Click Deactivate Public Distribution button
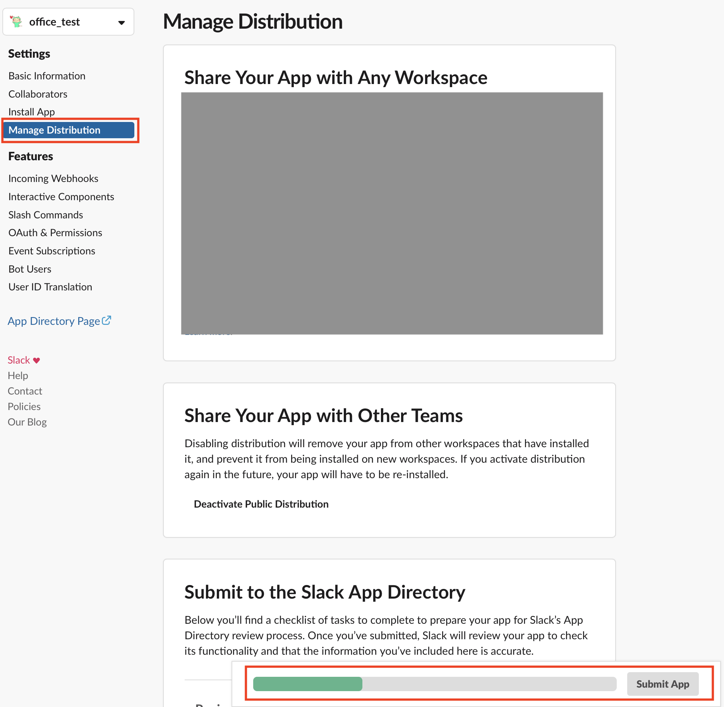This screenshot has width=724, height=707. 261,504
